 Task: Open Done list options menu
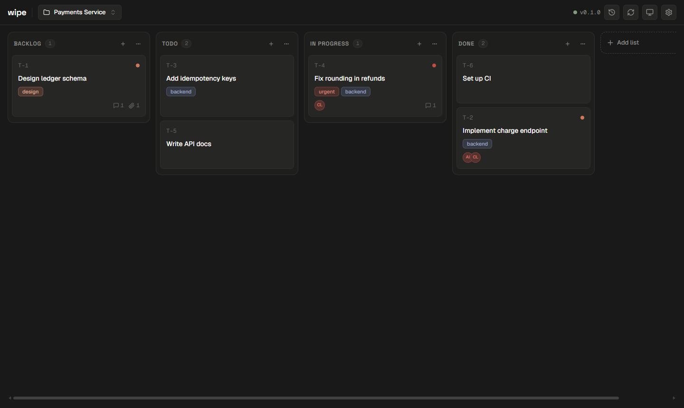pyautogui.click(x=583, y=44)
